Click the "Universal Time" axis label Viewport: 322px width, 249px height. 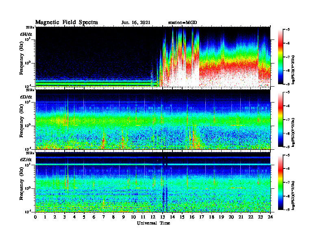[153, 223]
